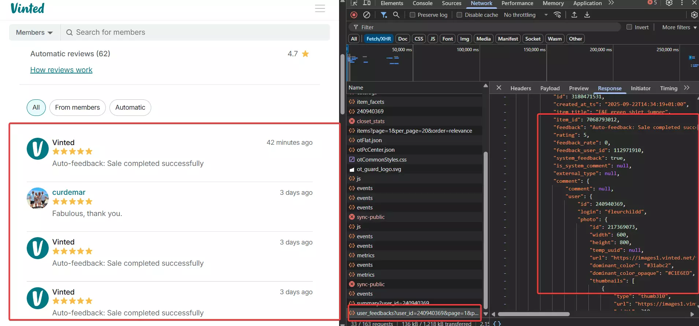Select the closet_stats request row
The image size is (699, 326).
414,121
